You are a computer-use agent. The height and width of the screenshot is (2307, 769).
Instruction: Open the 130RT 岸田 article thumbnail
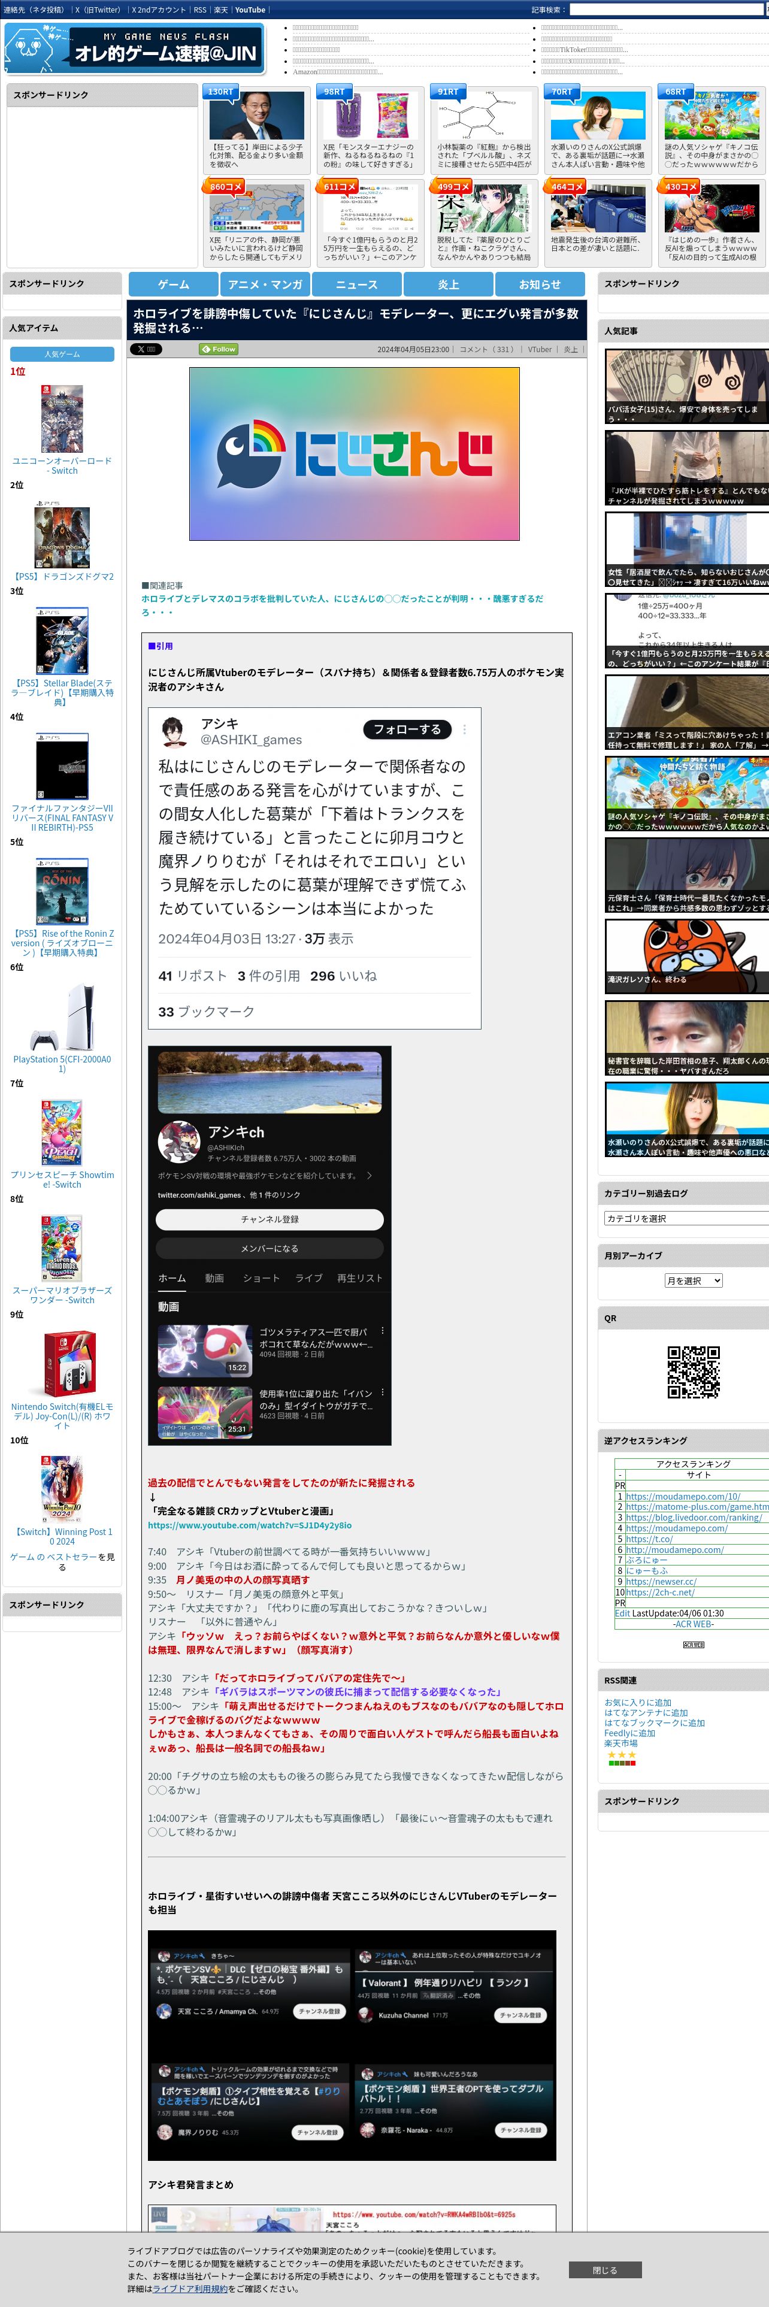tap(257, 116)
